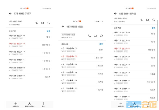Viewport: 159px width, 110px height.
Task: Select the 晚上7:20 call lasting 40 秒
Action: pyautogui.click(x=29, y=37)
